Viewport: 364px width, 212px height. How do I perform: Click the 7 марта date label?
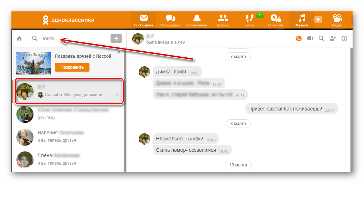coord(238,57)
